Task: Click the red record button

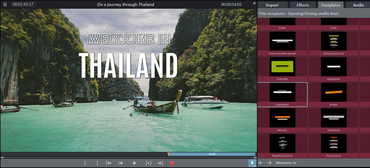Action: (x=172, y=163)
